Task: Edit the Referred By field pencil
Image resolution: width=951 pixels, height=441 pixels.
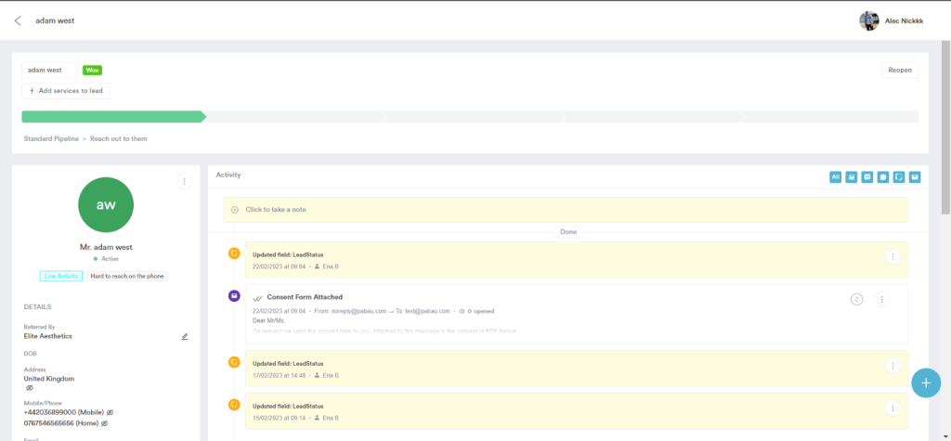Action: [184, 336]
